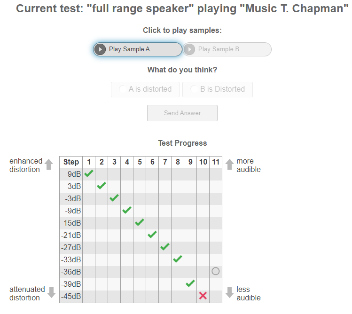Click the green checkmark at -15dB
This screenshot has height=314, width=352.
[x=140, y=222]
